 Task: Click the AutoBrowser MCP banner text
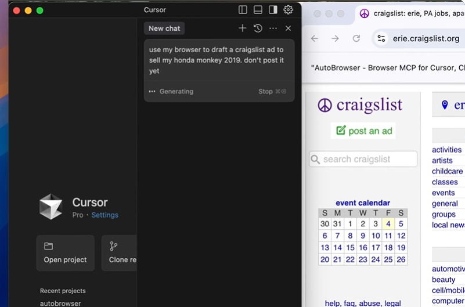(x=388, y=68)
